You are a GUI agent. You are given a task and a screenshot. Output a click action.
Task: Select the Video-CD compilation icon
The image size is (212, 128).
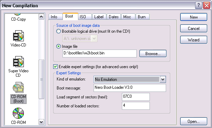[x=18, y=36]
